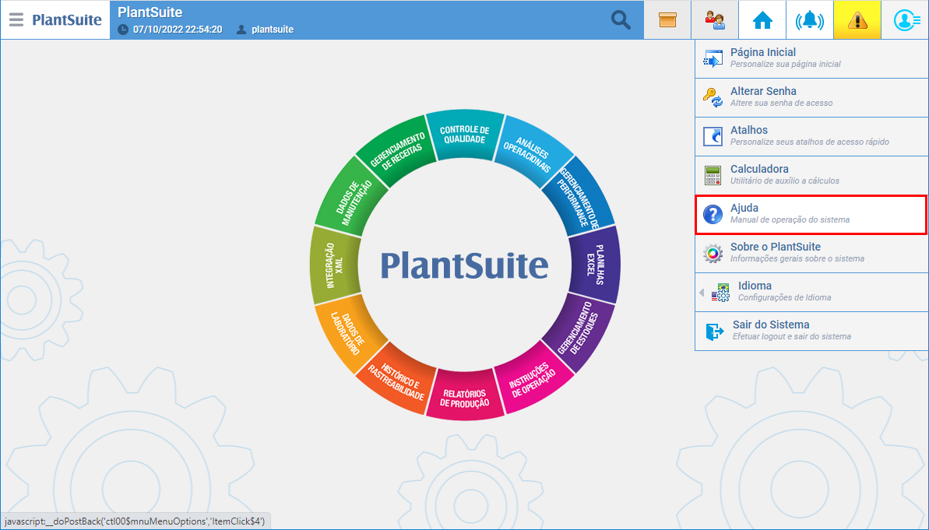Image resolution: width=929 pixels, height=530 pixels.
Task: Click the search magnifier icon
Action: point(621,19)
